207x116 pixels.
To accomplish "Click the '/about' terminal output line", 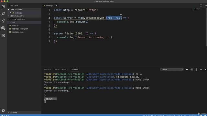I will coord(48,99).
